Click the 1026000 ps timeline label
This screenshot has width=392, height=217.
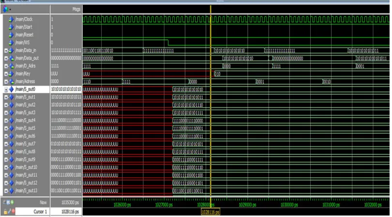122,205
